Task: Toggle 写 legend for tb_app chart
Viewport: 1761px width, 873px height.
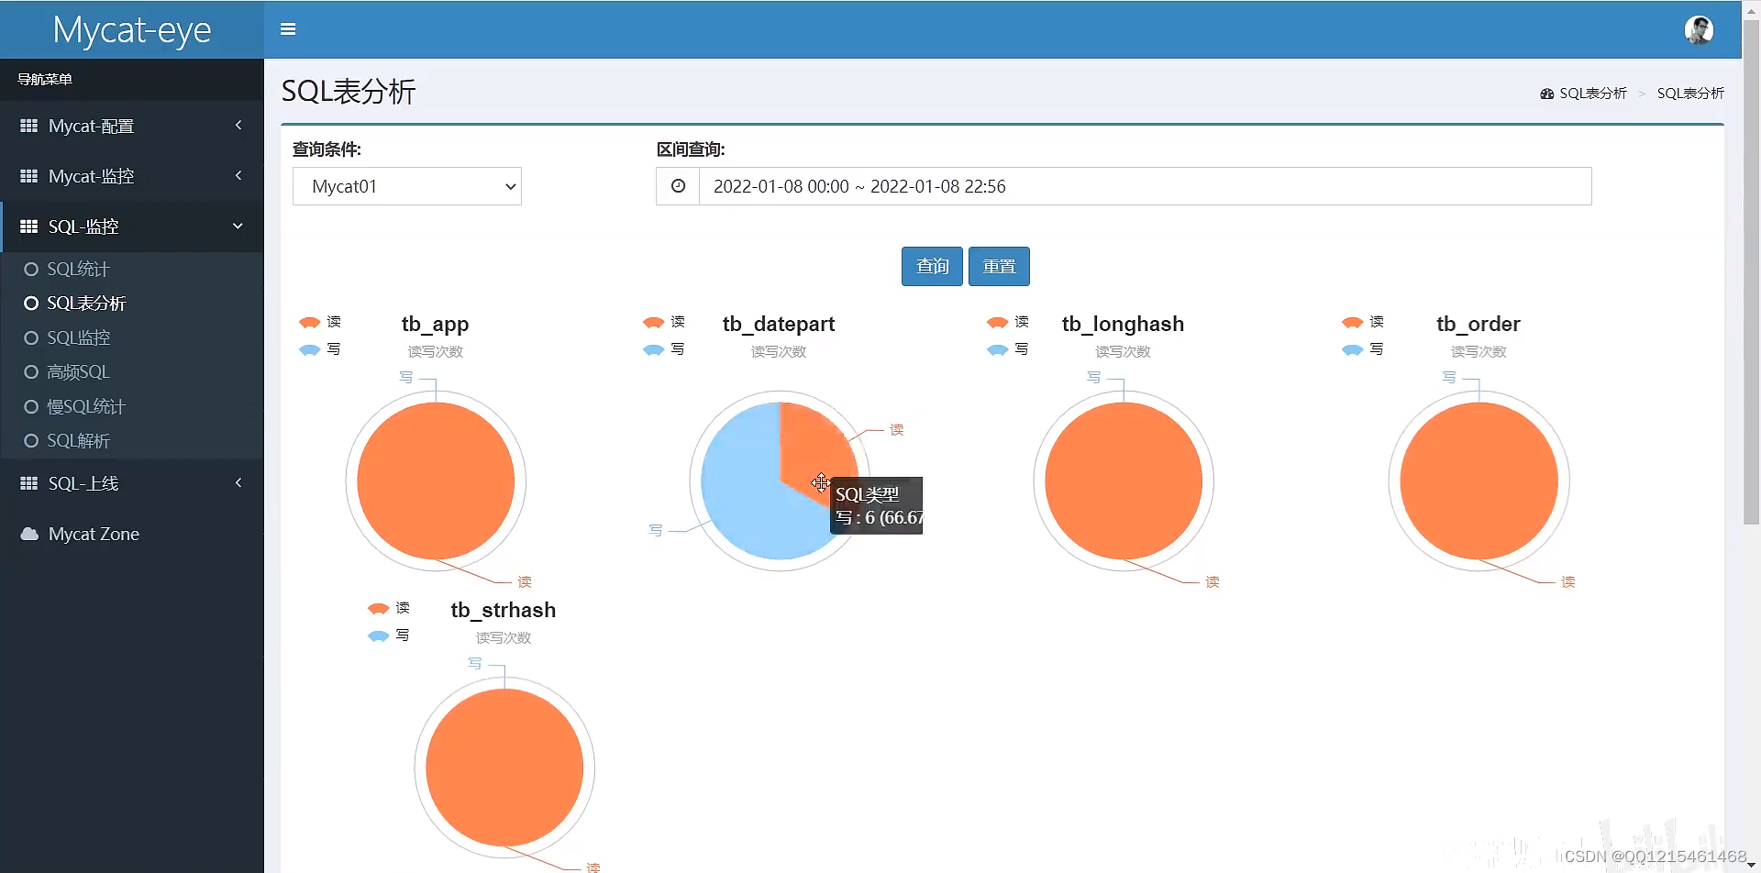Action: coord(320,349)
